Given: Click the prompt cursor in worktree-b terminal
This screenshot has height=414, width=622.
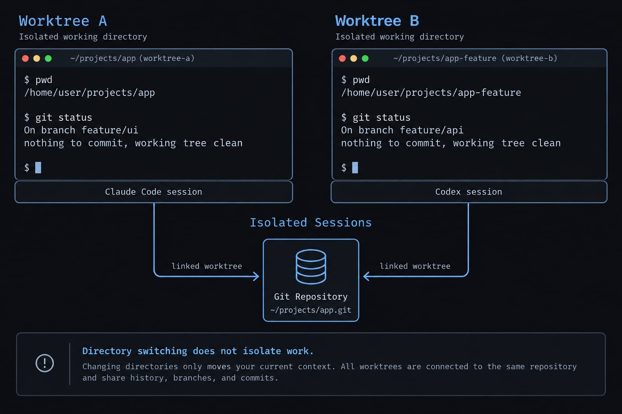Looking at the screenshot, I should (355, 167).
